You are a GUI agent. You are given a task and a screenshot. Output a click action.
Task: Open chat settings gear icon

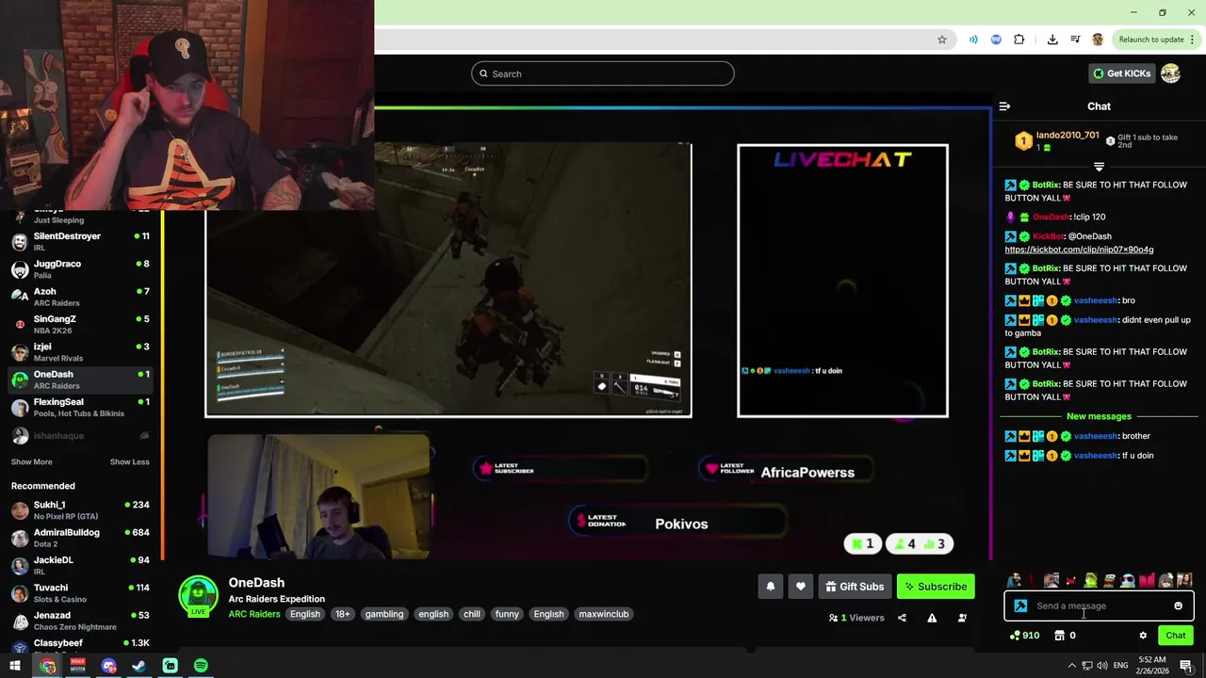[1143, 636]
